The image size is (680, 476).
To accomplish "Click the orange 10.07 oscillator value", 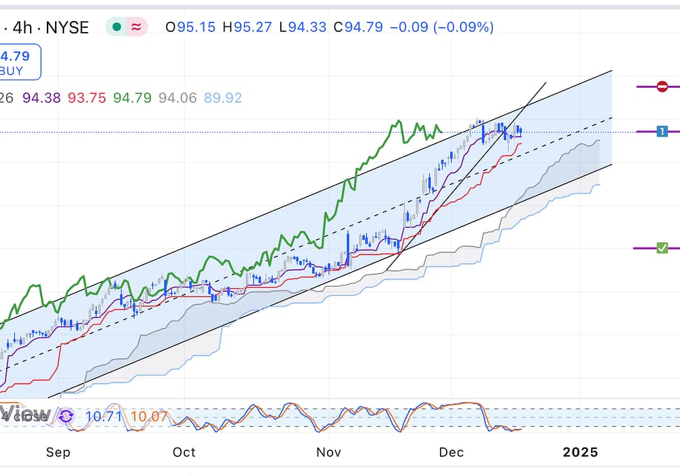I will tap(149, 416).
